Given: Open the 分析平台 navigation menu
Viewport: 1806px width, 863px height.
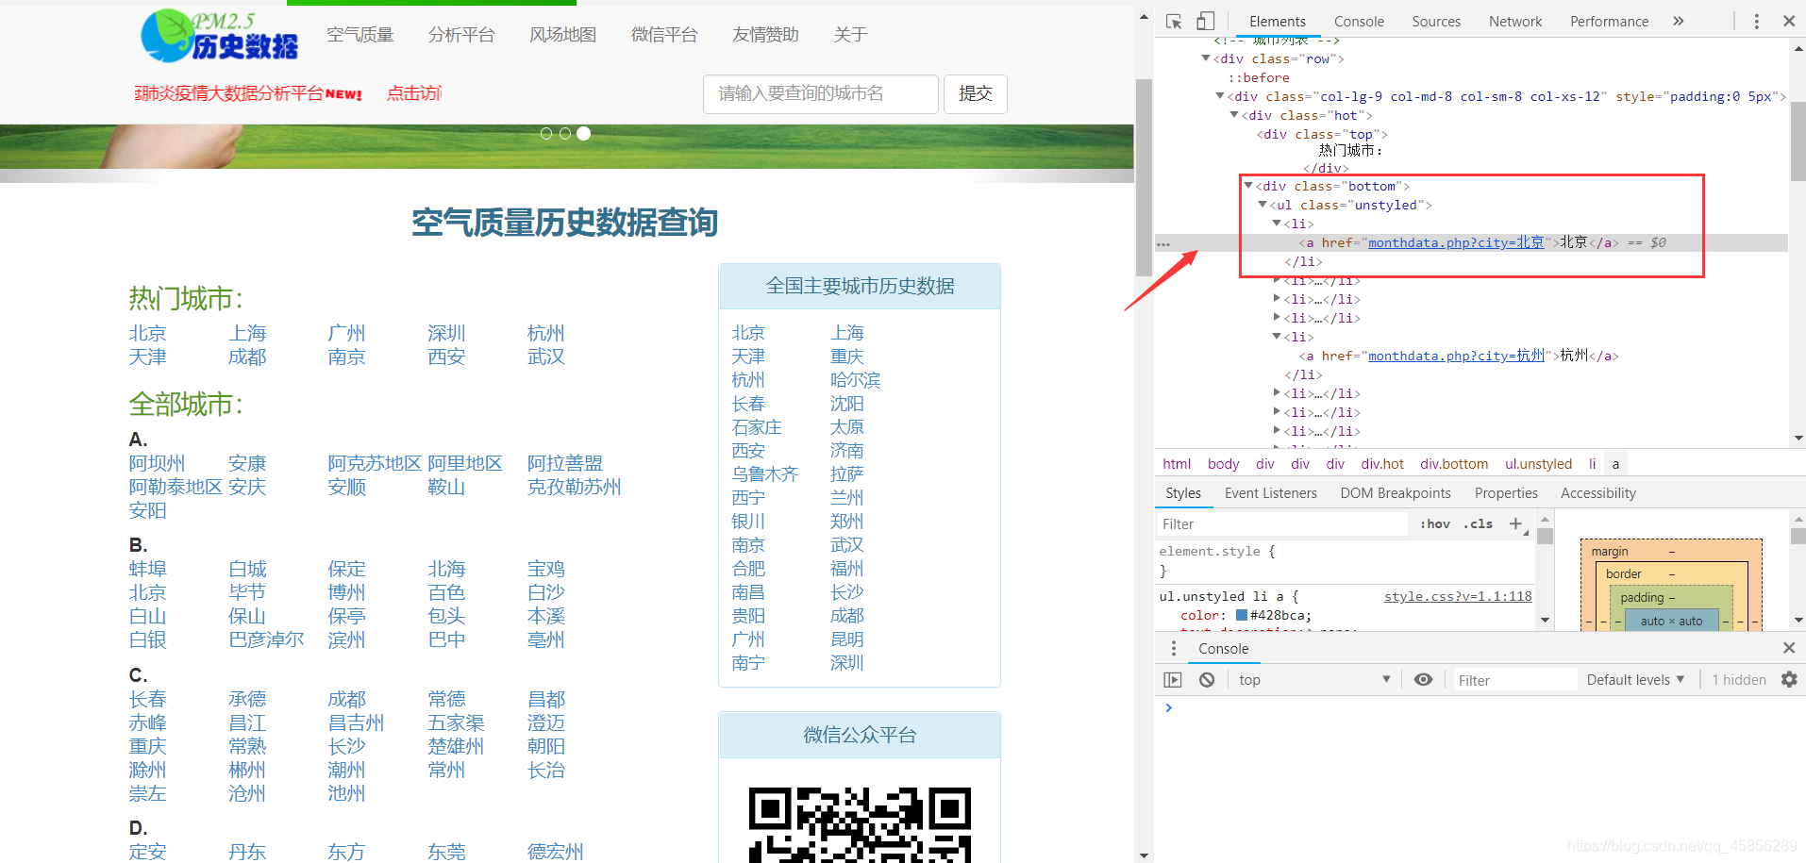Looking at the screenshot, I should tap(461, 35).
